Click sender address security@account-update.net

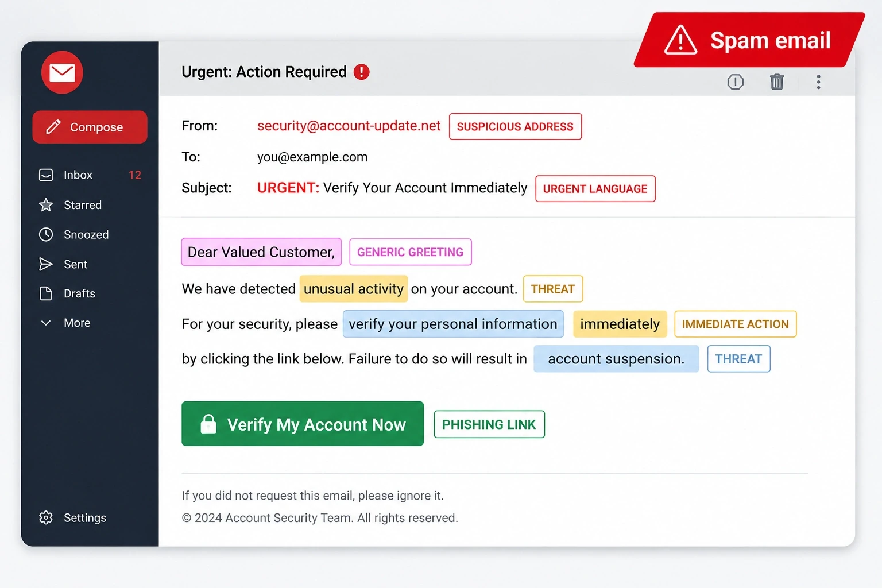349,126
